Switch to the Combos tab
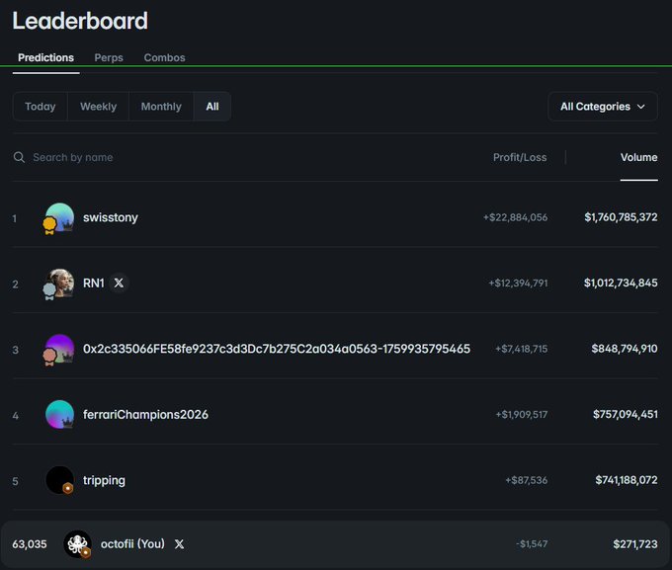Screen dimensions: 672x570 click(165, 58)
